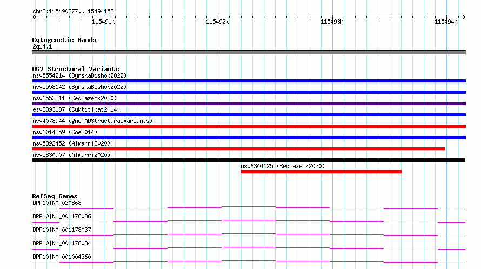Screen dimensions: 481x269
Task: Select the purple bar for nsv6553311
Action: coord(249,104)
